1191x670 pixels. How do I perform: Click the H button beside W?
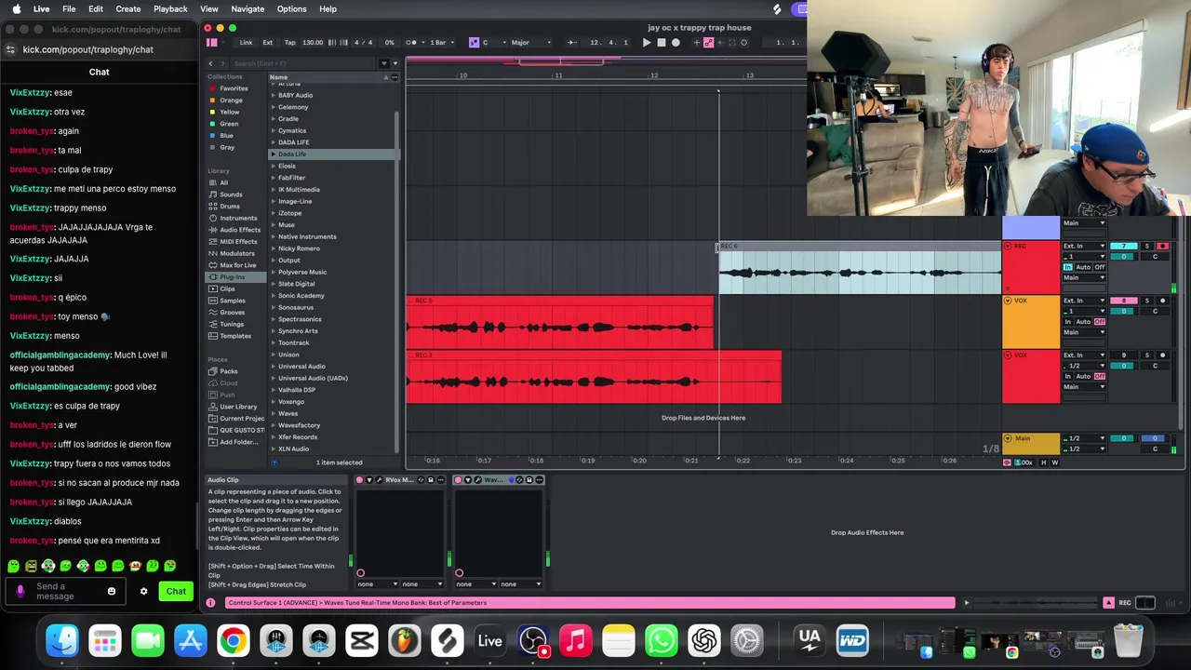click(x=1043, y=462)
